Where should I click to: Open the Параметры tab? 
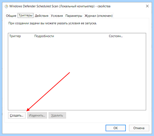[74, 16]
